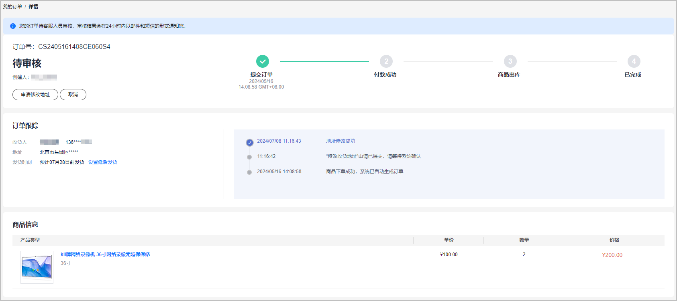This screenshot has height=301, width=677.
Task: Click the blue check icon beside 地址修改成功
Action: pyautogui.click(x=249, y=142)
